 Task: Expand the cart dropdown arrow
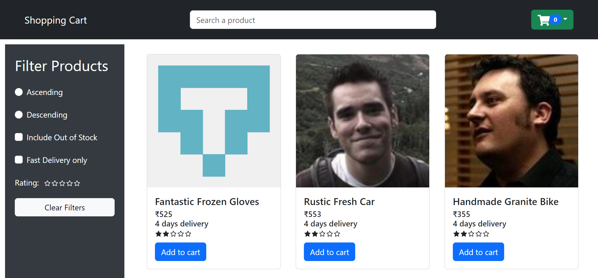pyautogui.click(x=566, y=19)
